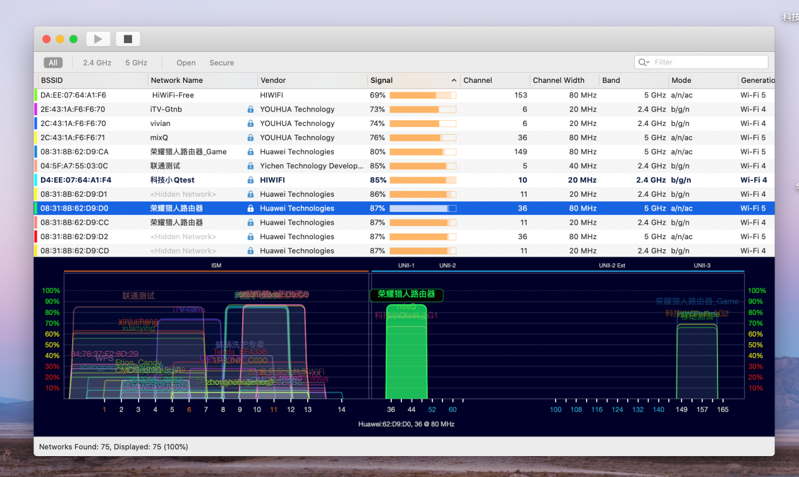Click the red close window button
The width and height of the screenshot is (799, 477).
(x=46, y=39)
